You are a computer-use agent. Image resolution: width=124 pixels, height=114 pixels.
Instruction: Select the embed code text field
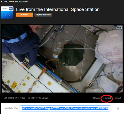(65, 108)
